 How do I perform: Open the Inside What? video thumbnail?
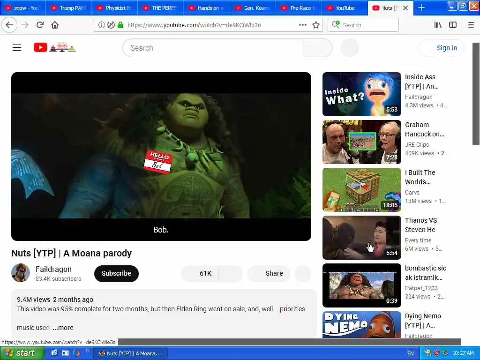pyautogui.click(x=361, y=94)
